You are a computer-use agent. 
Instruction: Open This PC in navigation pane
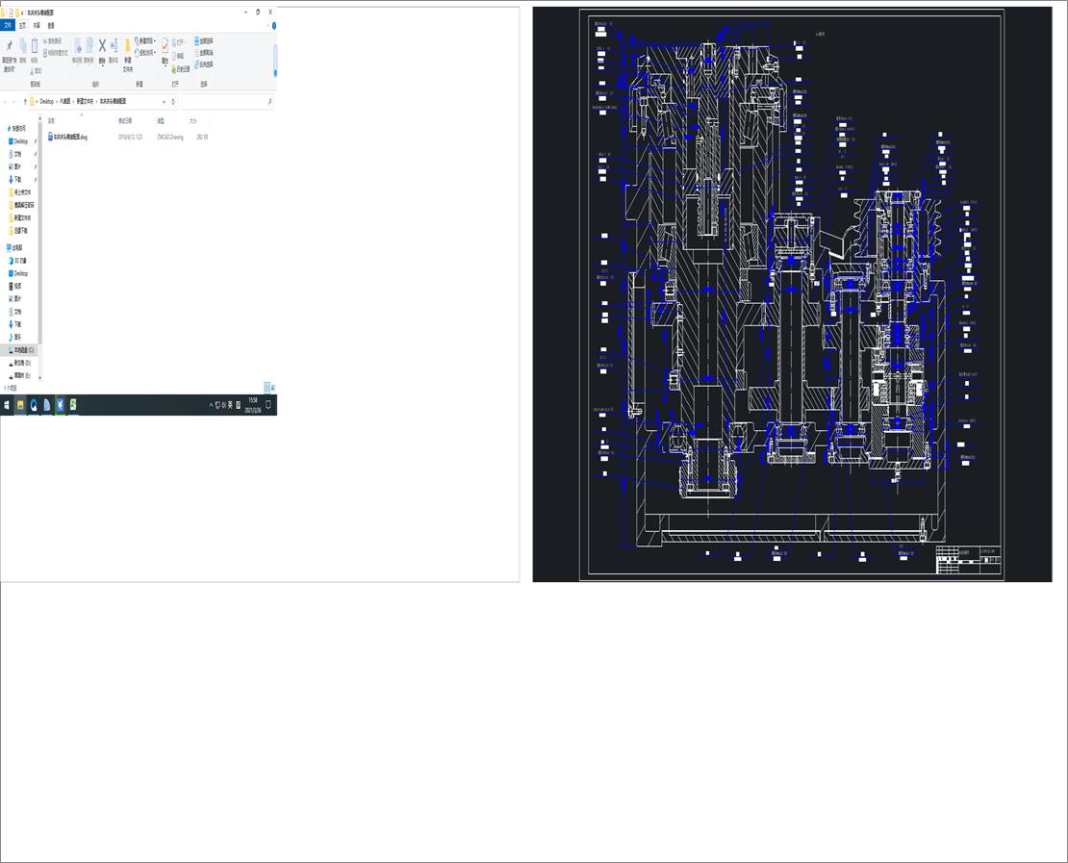coord(15,248)
